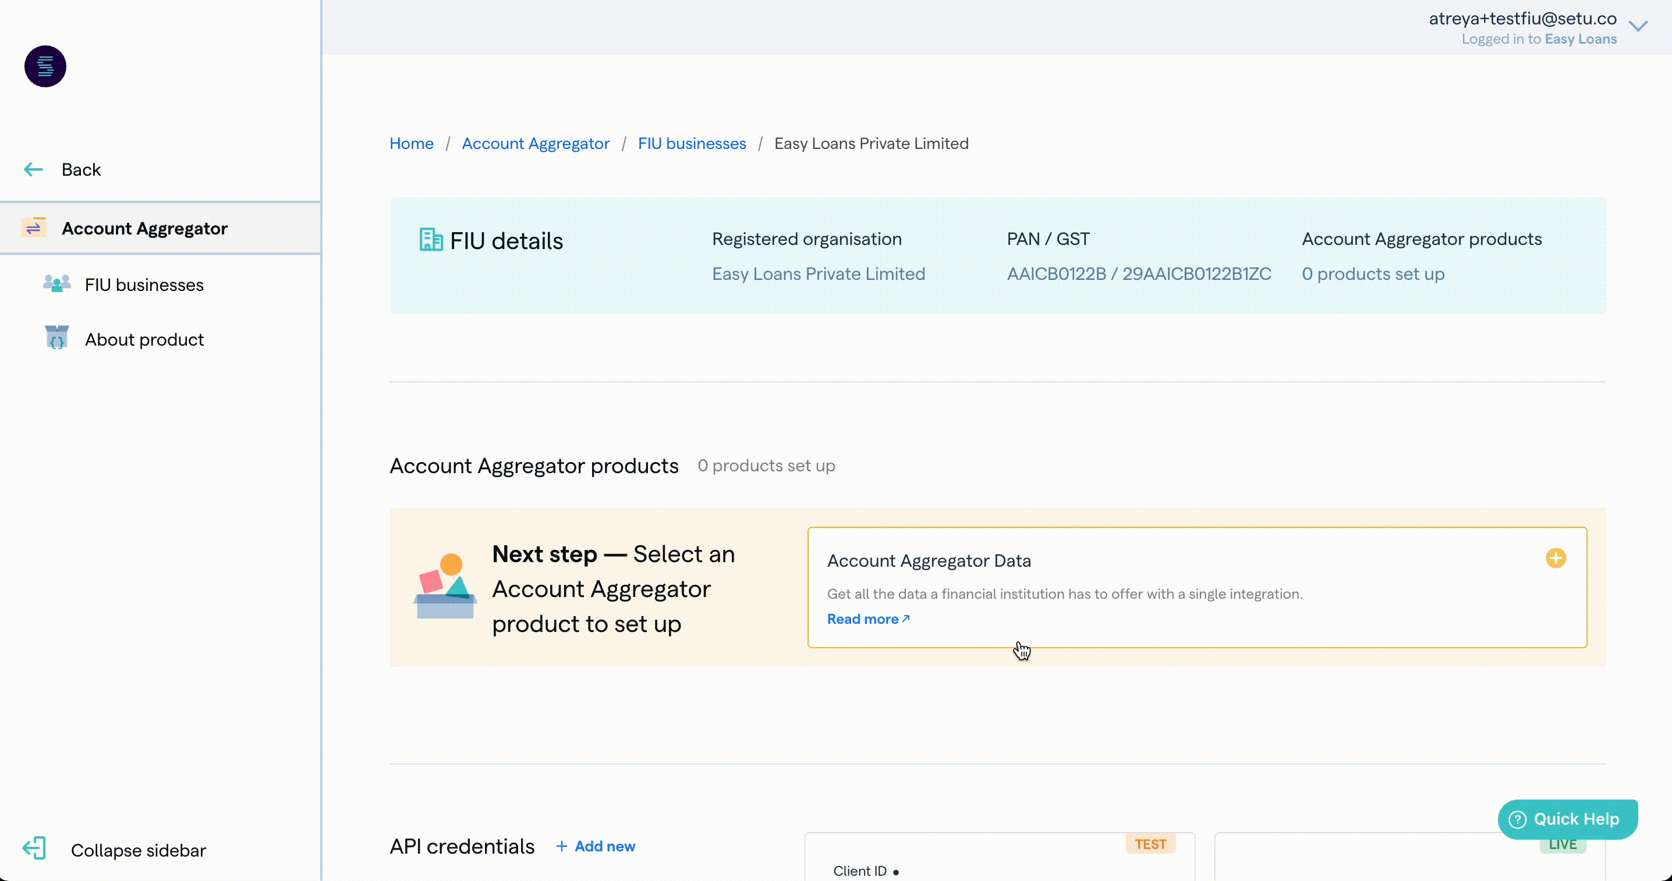1672x881 pixels.
Task: Click the FIU businesses people icon
Action: pyautogui.click(x=56, y=284)
